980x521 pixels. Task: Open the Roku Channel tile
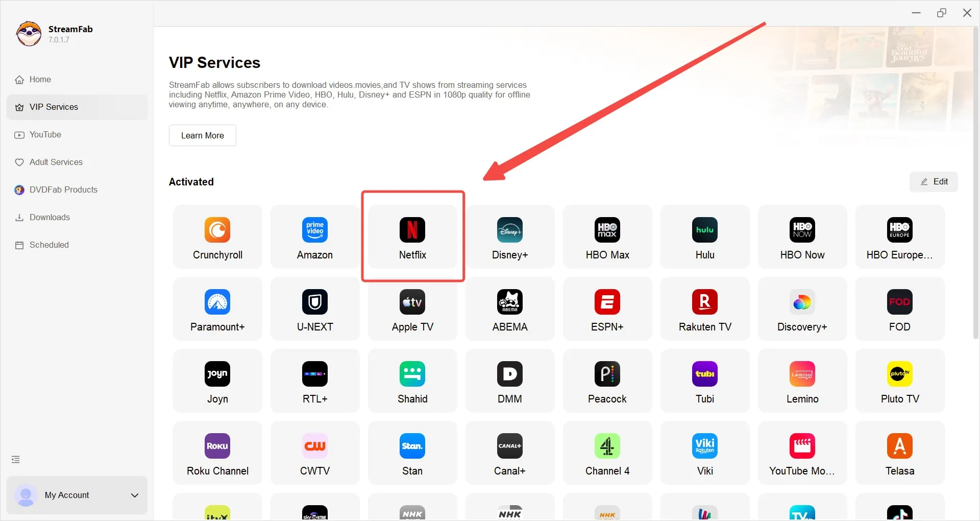[x=217, y=453]
